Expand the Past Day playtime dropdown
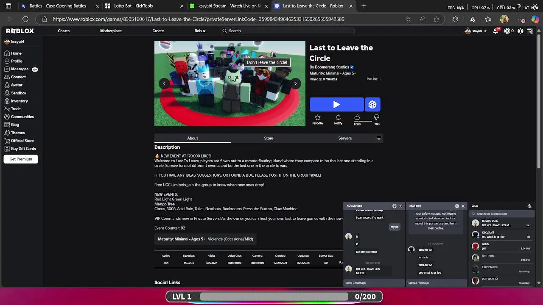Image resolution: width=543 pixels, height=305 pixels. pyautogui.click(x=374, y=79)
